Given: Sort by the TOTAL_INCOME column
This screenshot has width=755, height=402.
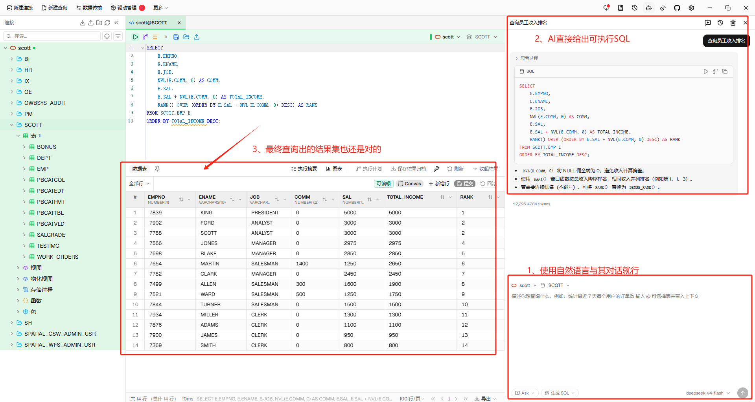Looking at the screenshot, I should [442, 197].
